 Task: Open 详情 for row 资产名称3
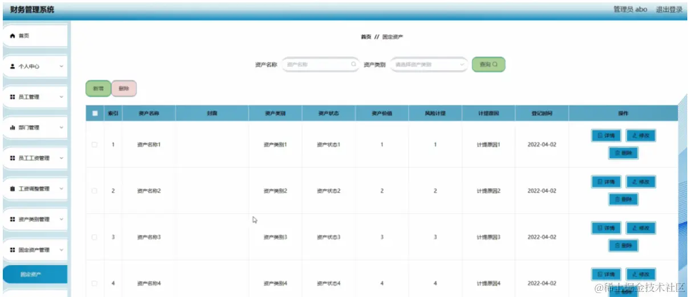(606, 228)
